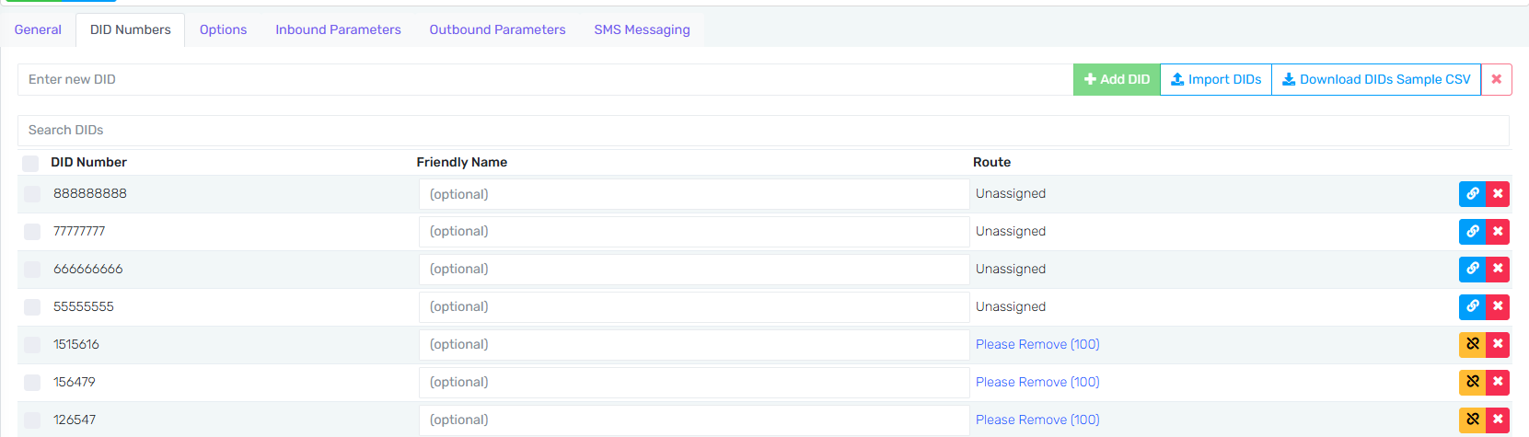Link route for DID 55555555

(x=1472, y=307)
